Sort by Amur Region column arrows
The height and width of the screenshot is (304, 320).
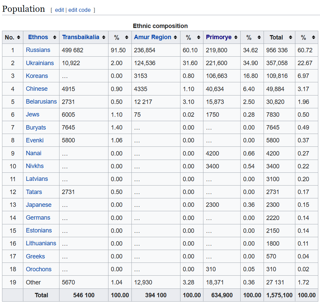[175, 37]
